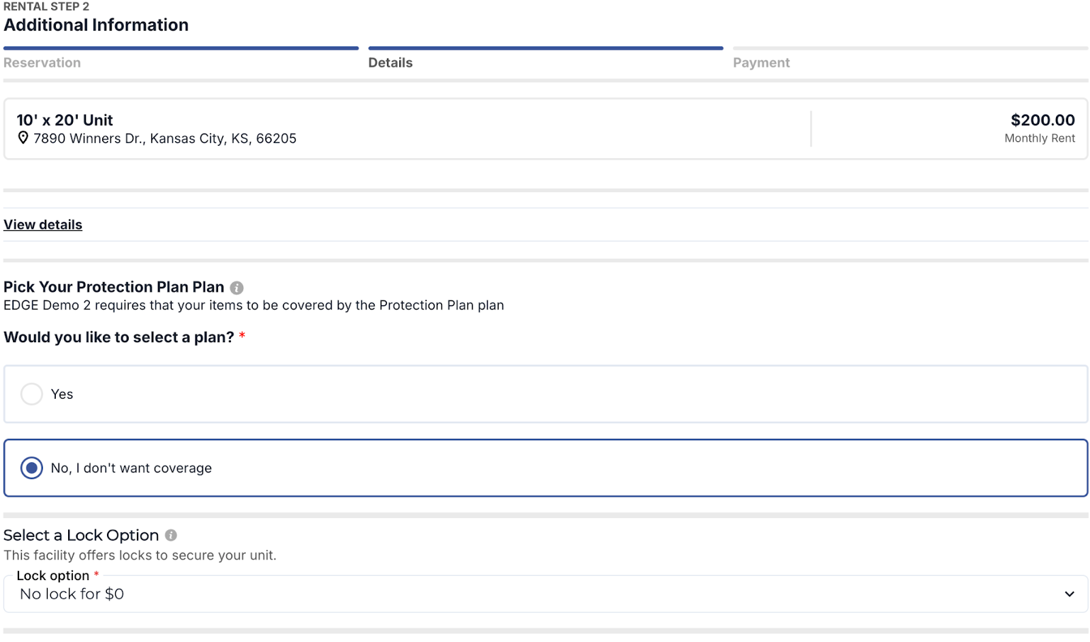1090x642 pixels.
Task: Select the Details step label
Action: tap(390, 63)
